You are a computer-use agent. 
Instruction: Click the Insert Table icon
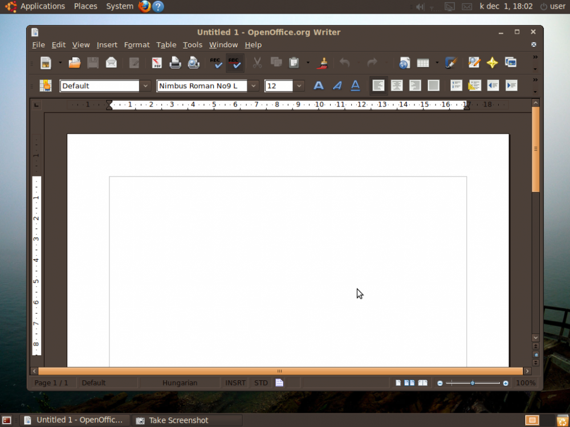pyautogui.click(x=423, y=63)
